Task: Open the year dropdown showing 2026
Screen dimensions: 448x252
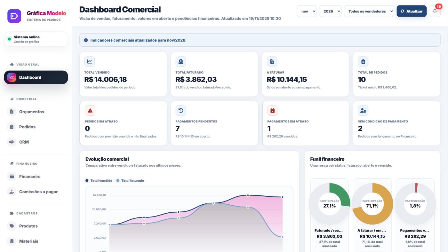Action: coord(330,11)
